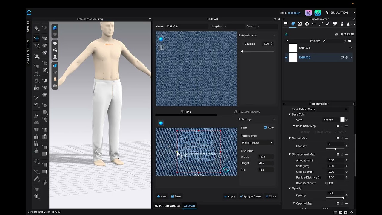This screenshot has height=215, width=382.
Task: Open the Type Fabric_Matte dropdown
Action: click(x=323, y=109)
